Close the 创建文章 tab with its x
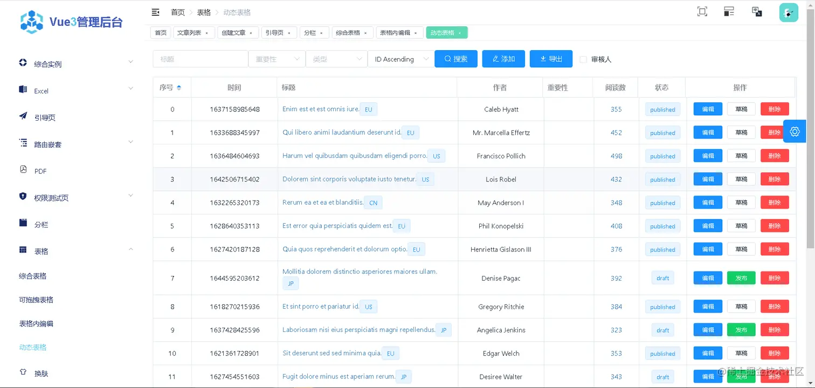 coord(251,33)
